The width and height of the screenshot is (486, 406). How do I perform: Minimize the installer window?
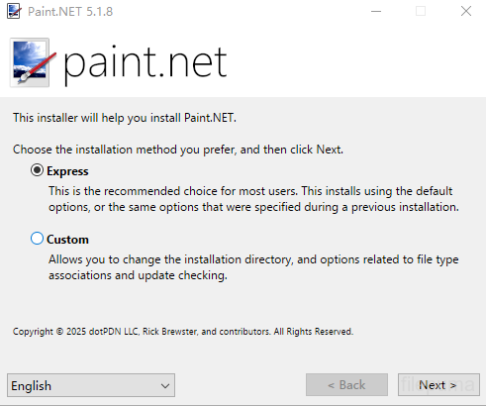coord(376,11)
